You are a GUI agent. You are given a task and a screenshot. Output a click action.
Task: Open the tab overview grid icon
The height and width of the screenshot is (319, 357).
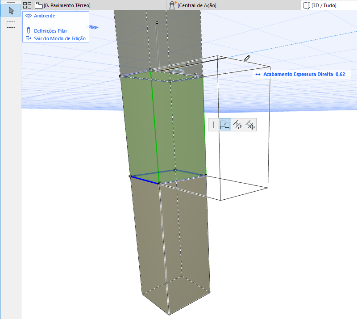27,5
